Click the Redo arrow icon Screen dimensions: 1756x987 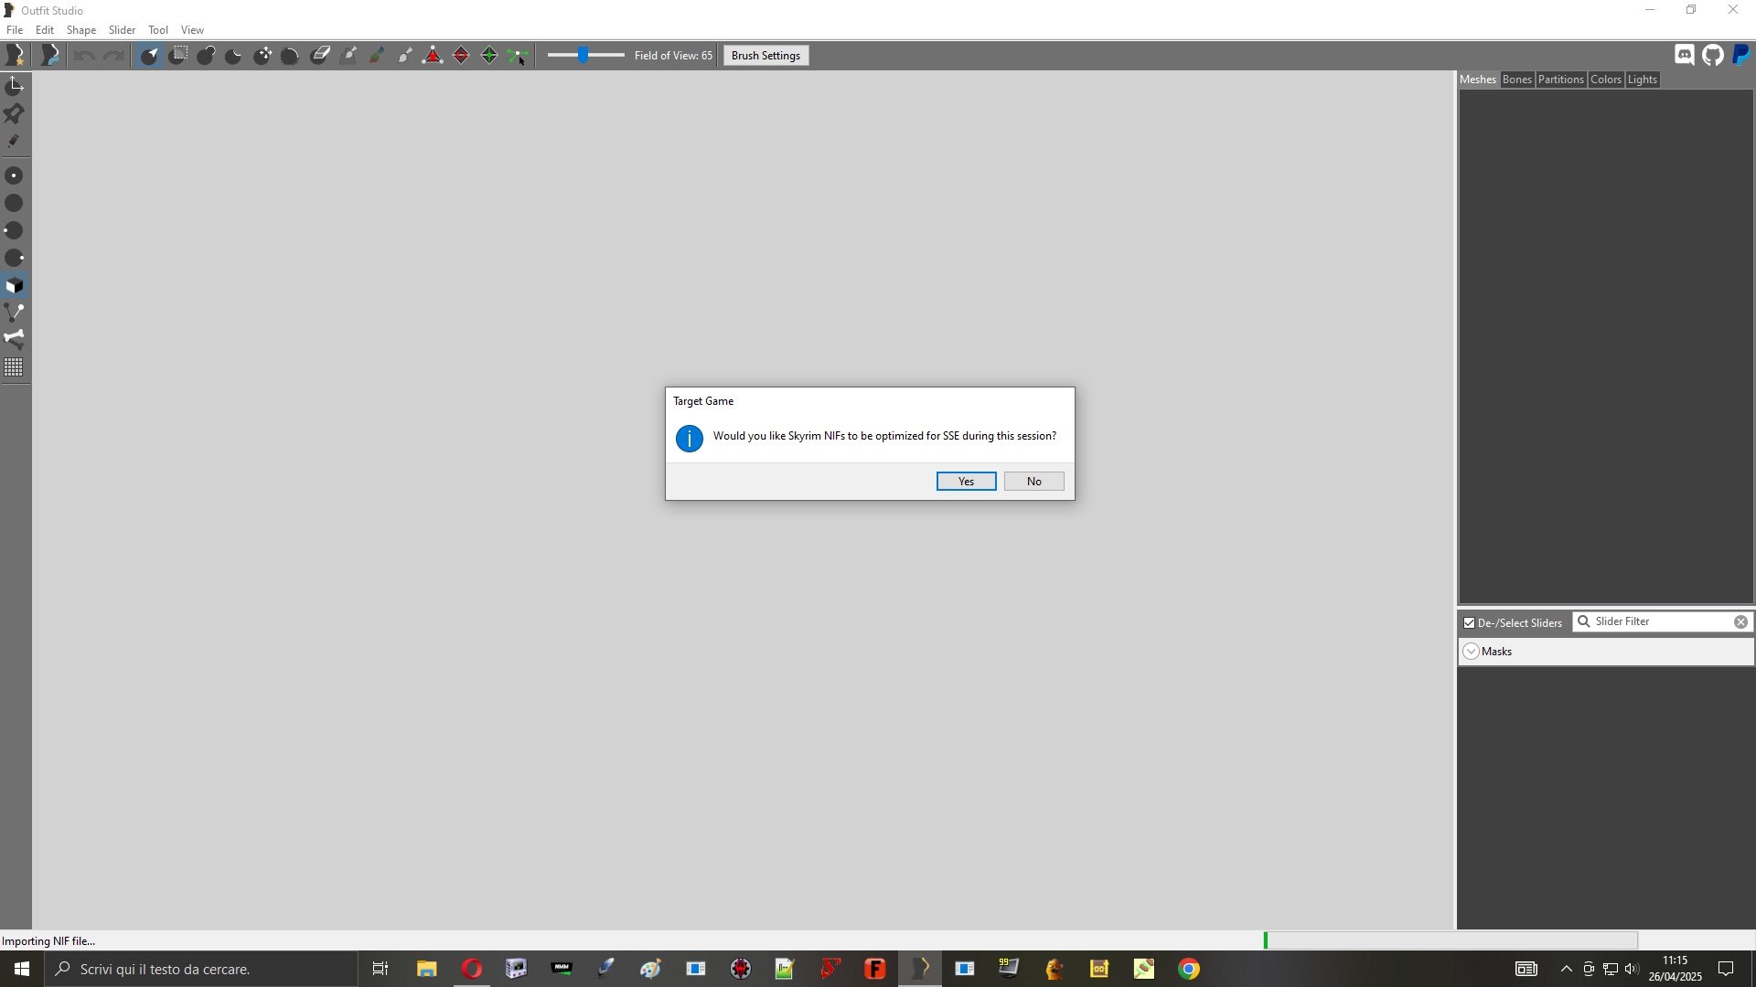click(113, 56)
